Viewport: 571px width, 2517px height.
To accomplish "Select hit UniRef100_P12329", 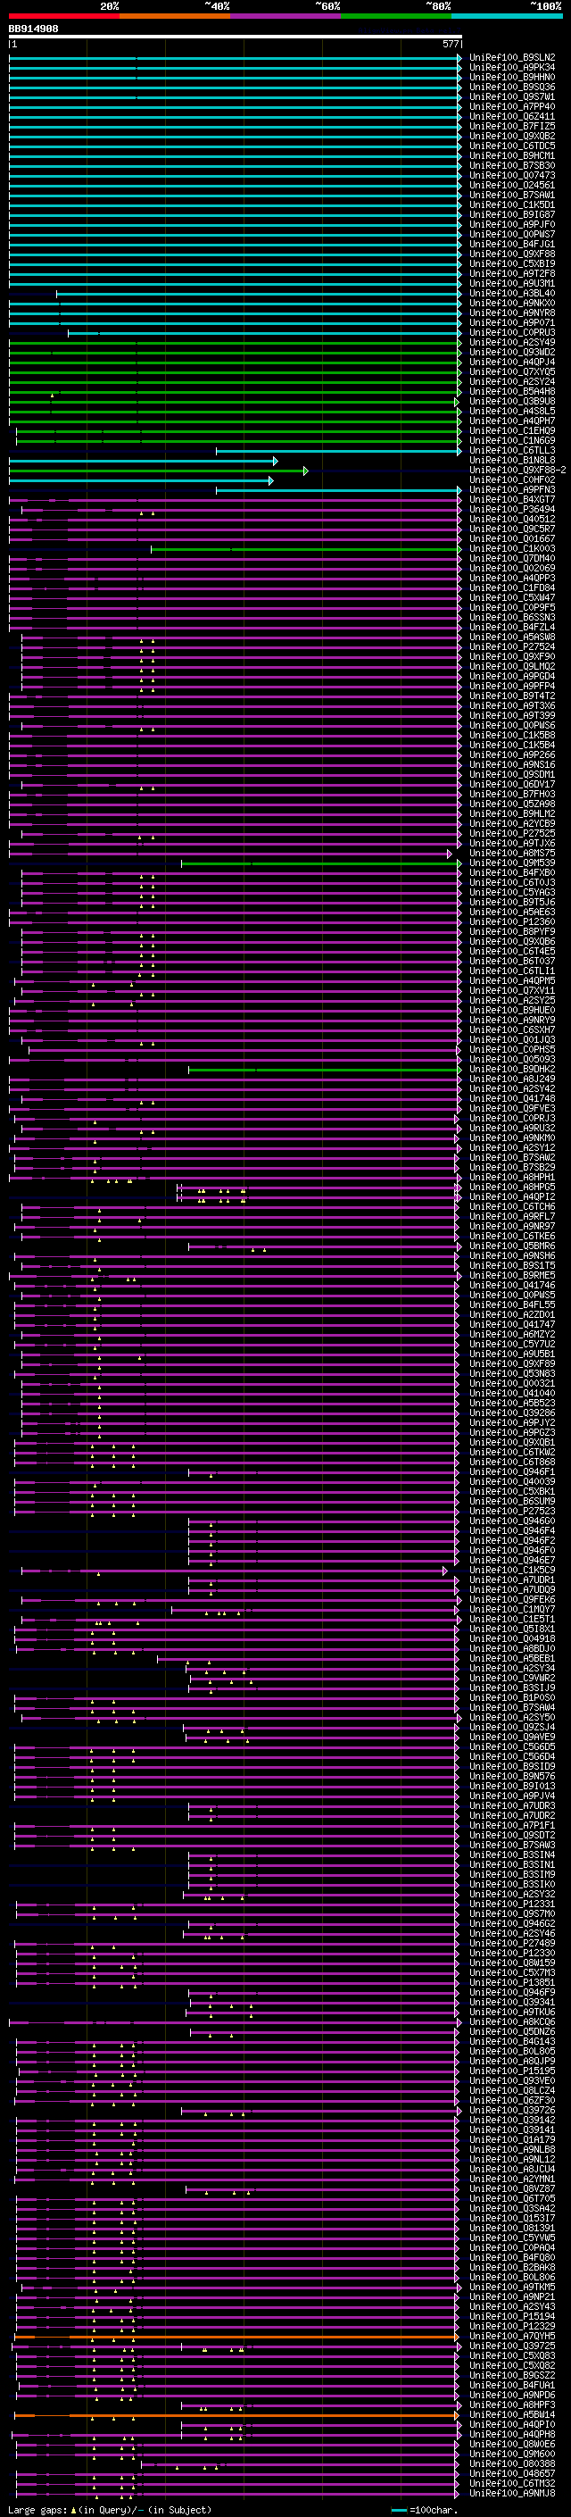I will (x=512, y=2326).
